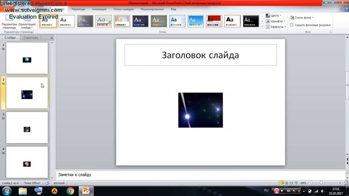The width and height of the screenshot is (349, 196).
Task: Expand the full themes gallery
Action: pyautogui.click(x=262, y=27)
